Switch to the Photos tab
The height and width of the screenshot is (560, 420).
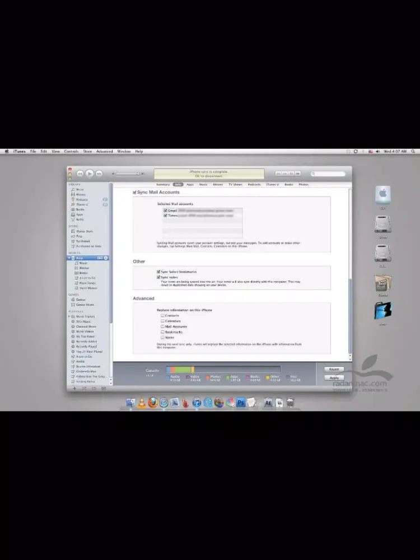click(x=304, y=185)
